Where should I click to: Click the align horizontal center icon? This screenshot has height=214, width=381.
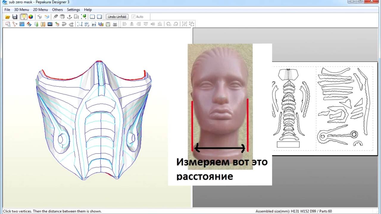coord(131,24)
